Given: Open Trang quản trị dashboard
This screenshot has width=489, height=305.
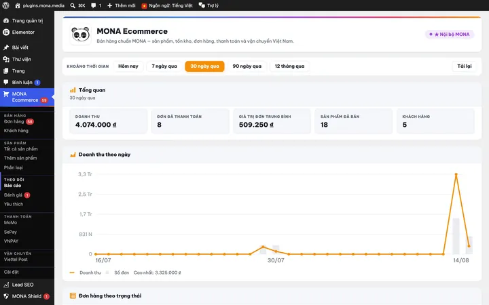Looking at the screenshot, I should pyautogui.click(x=27, y=20).
